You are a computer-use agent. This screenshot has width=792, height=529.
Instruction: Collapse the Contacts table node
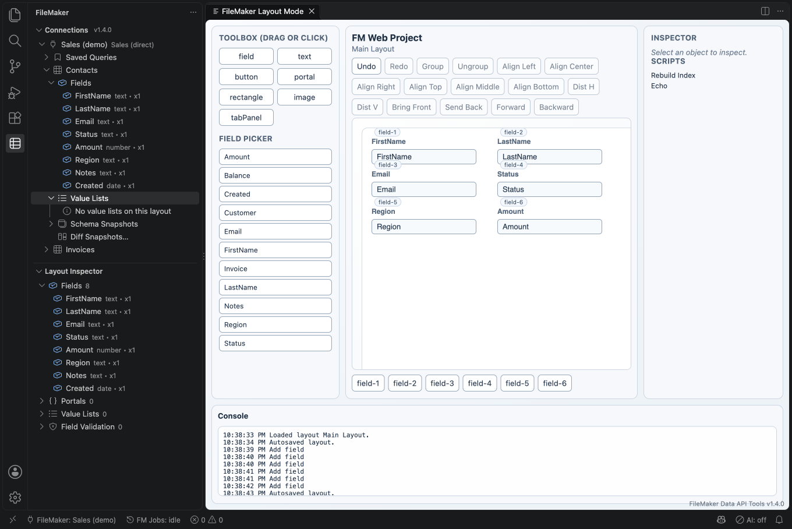point(47,70)
